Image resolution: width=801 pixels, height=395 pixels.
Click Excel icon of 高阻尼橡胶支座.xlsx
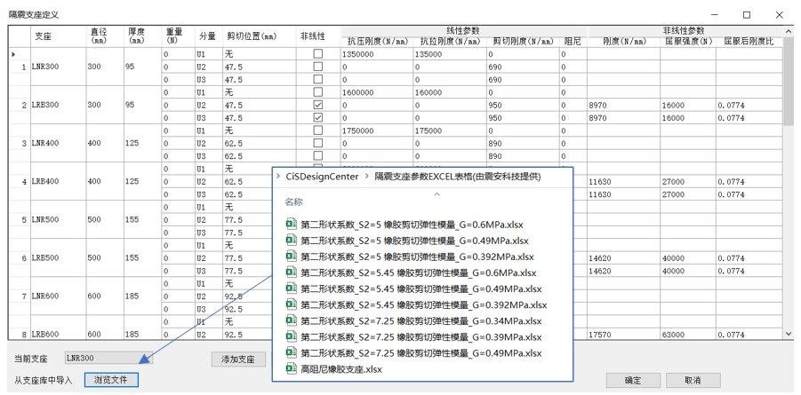[x=291, y=368]
